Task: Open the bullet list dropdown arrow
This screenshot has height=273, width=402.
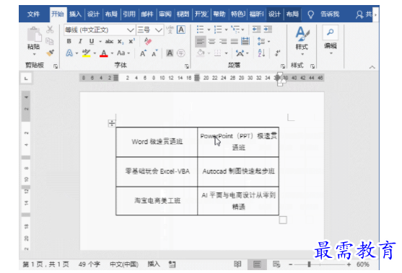Action: coord(209,30)
